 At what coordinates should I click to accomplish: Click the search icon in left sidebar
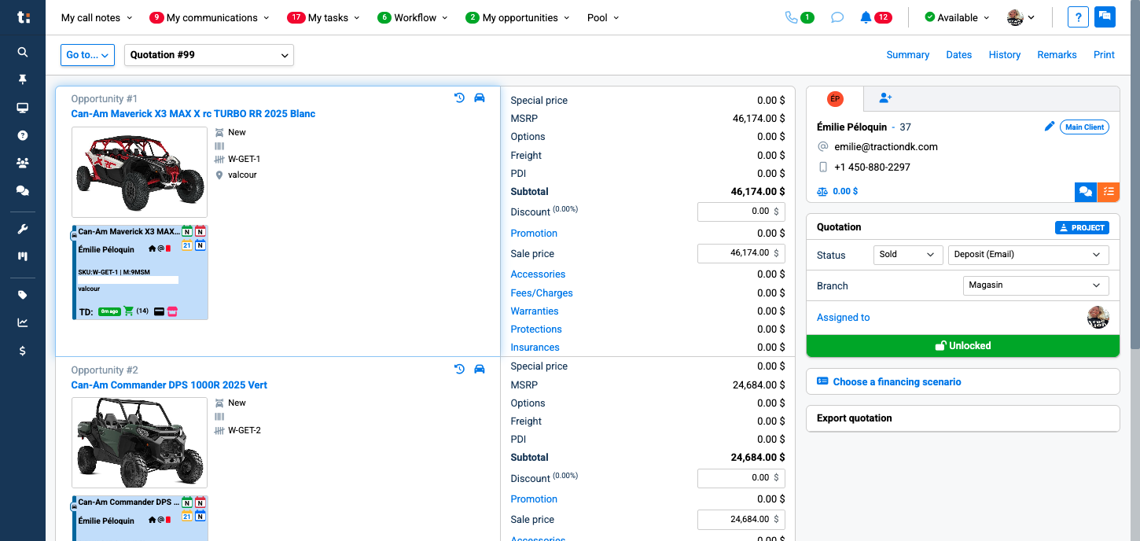pos(23,52)
